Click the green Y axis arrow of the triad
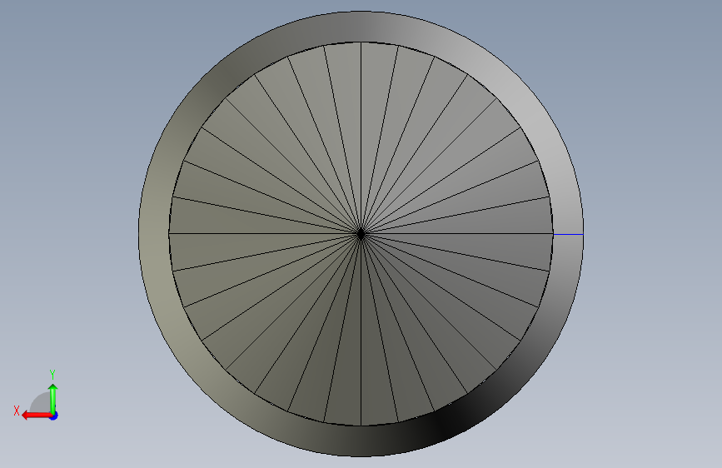This screenshot has height=468, width=722. tap(53, 398)
